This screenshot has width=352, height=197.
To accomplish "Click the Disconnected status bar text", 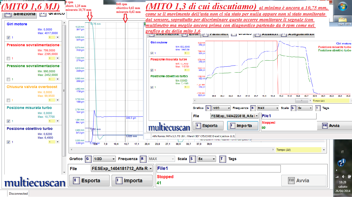I will (18, 193).
